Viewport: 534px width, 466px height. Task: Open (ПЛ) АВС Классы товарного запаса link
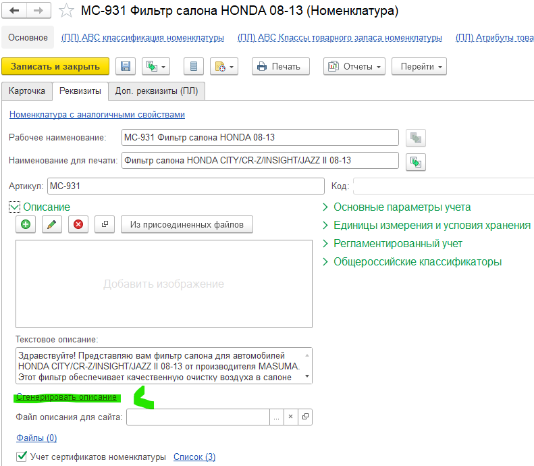[340, 37]
